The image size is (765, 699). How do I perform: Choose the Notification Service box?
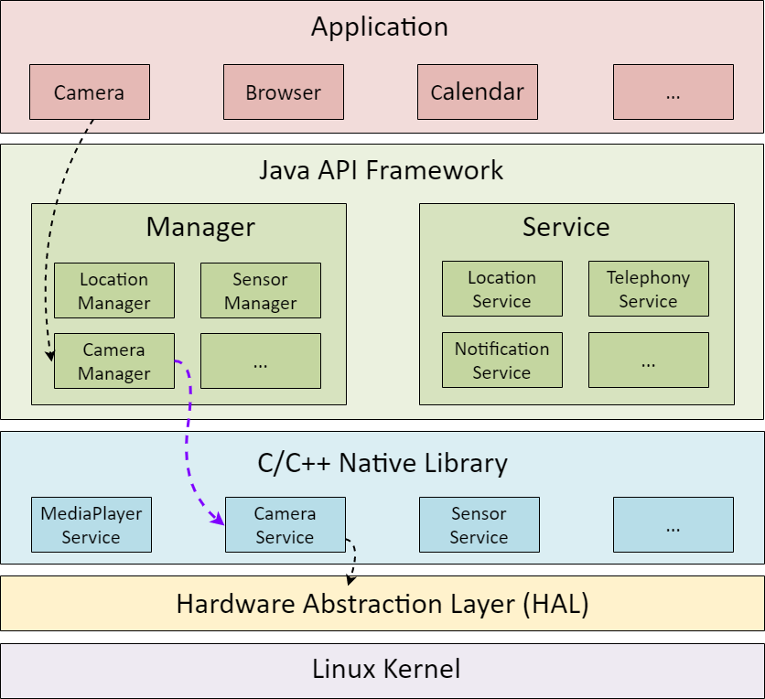pos(502,360)
